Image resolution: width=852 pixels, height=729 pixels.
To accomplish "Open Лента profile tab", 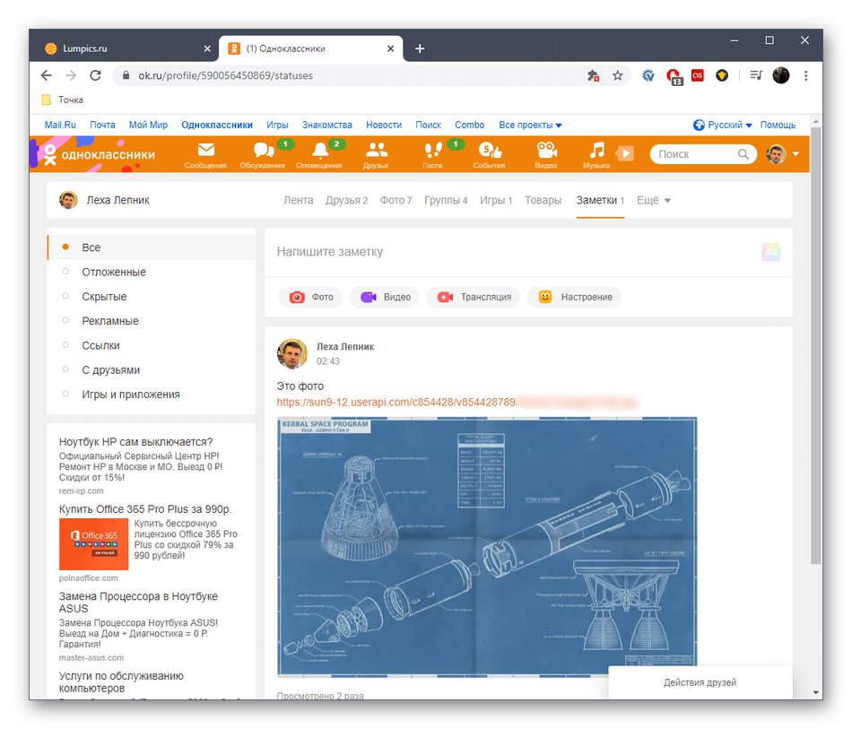I will pos(299,200).
